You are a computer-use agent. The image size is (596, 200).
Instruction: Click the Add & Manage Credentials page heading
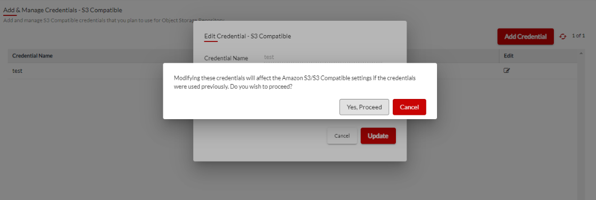click(x=63, y=10)
